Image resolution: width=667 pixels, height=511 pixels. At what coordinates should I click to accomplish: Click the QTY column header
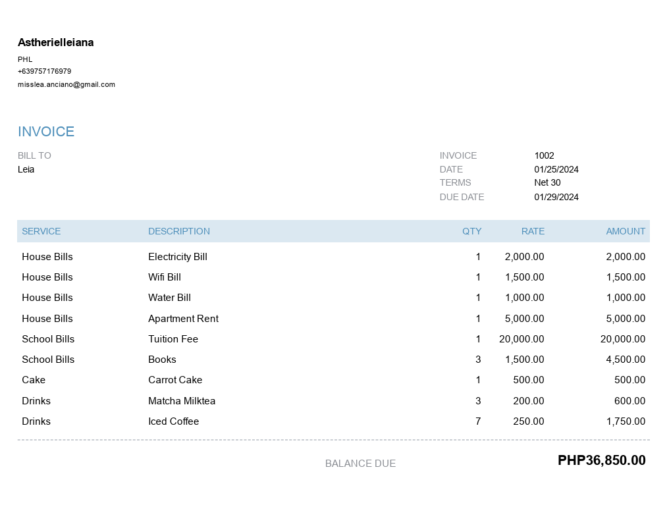(471, 231)
